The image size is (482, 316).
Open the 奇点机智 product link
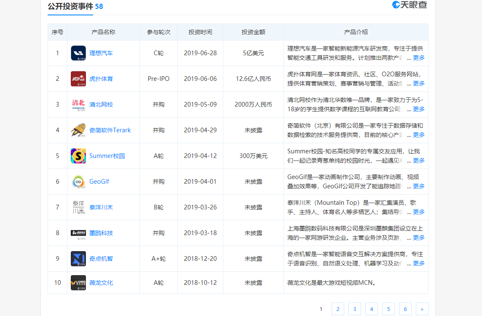point(101,259)
